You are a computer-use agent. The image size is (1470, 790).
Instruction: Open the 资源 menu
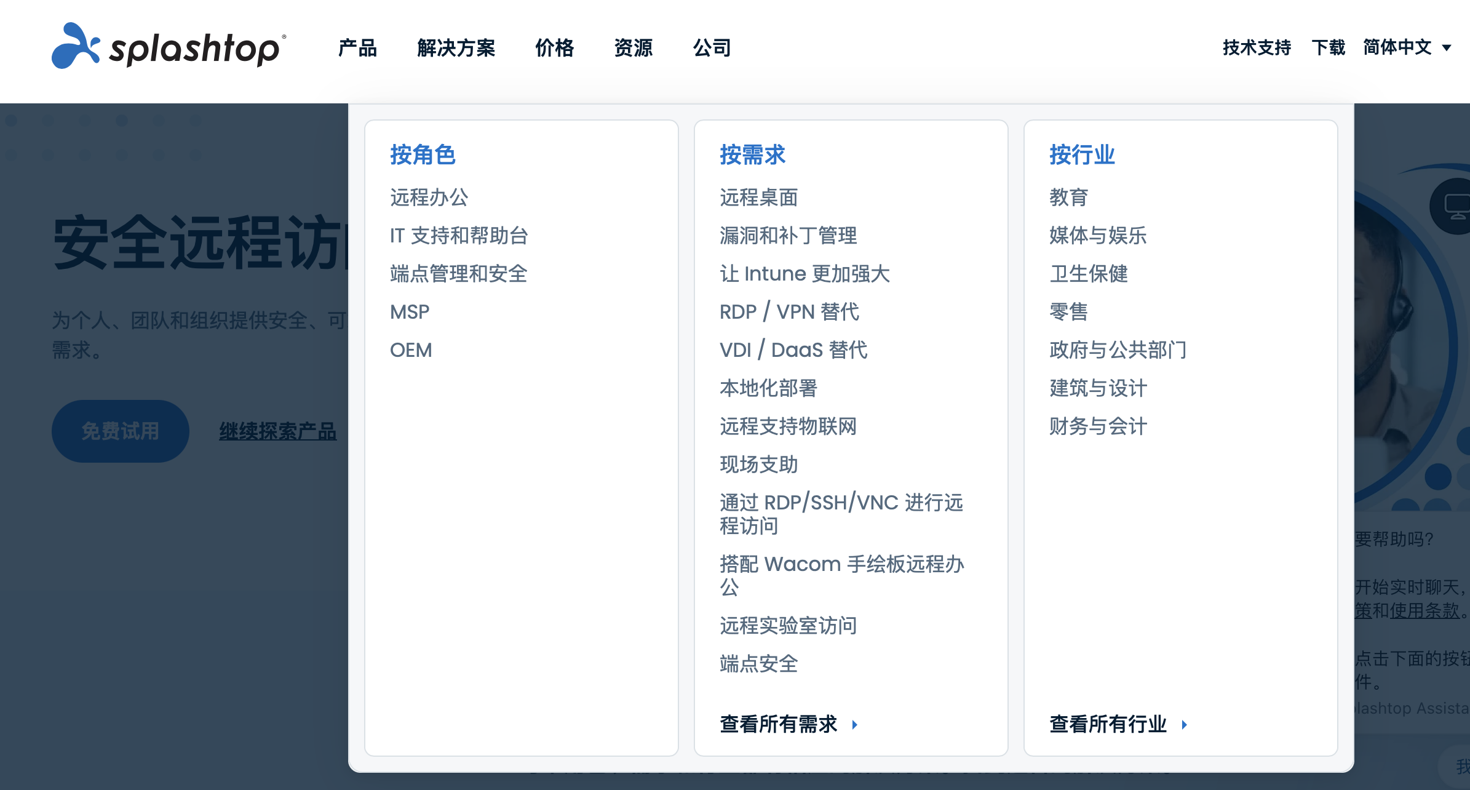click(633, 47)
